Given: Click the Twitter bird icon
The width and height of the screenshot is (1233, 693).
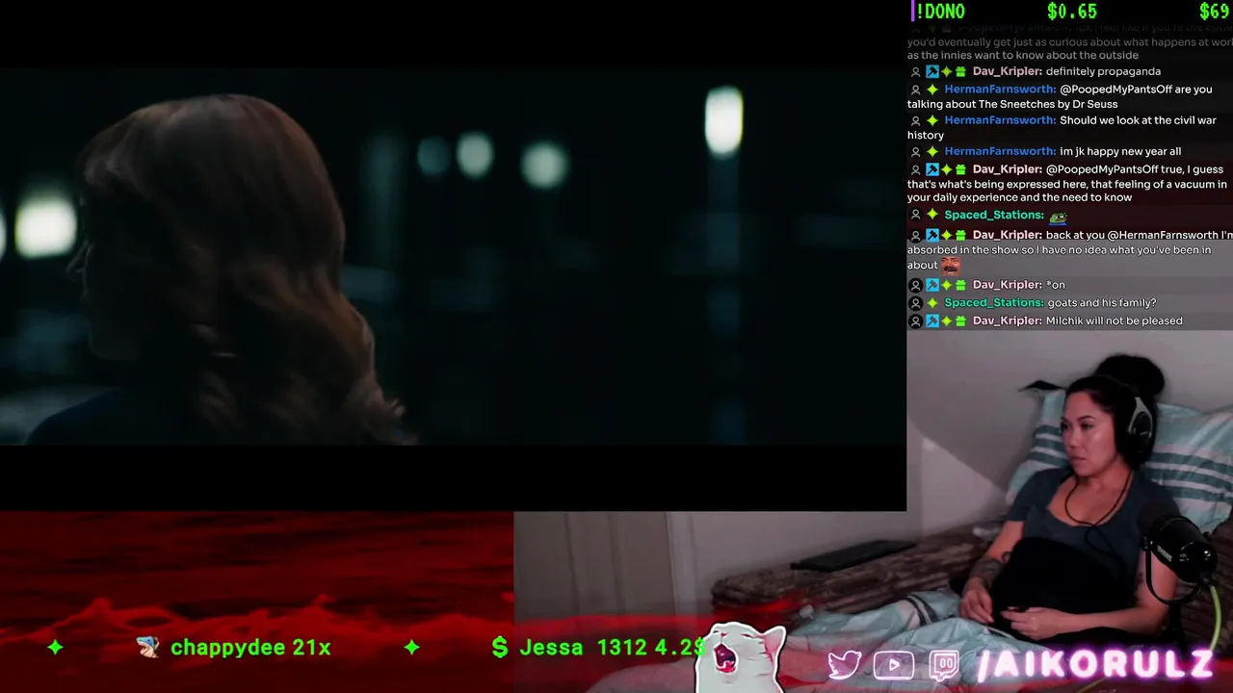Looking at the screenshot, I should click(x=845, y=665).
